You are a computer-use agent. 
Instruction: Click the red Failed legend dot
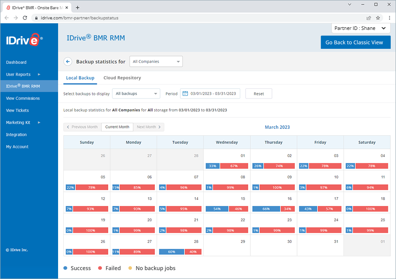click(x=100, y=268)
